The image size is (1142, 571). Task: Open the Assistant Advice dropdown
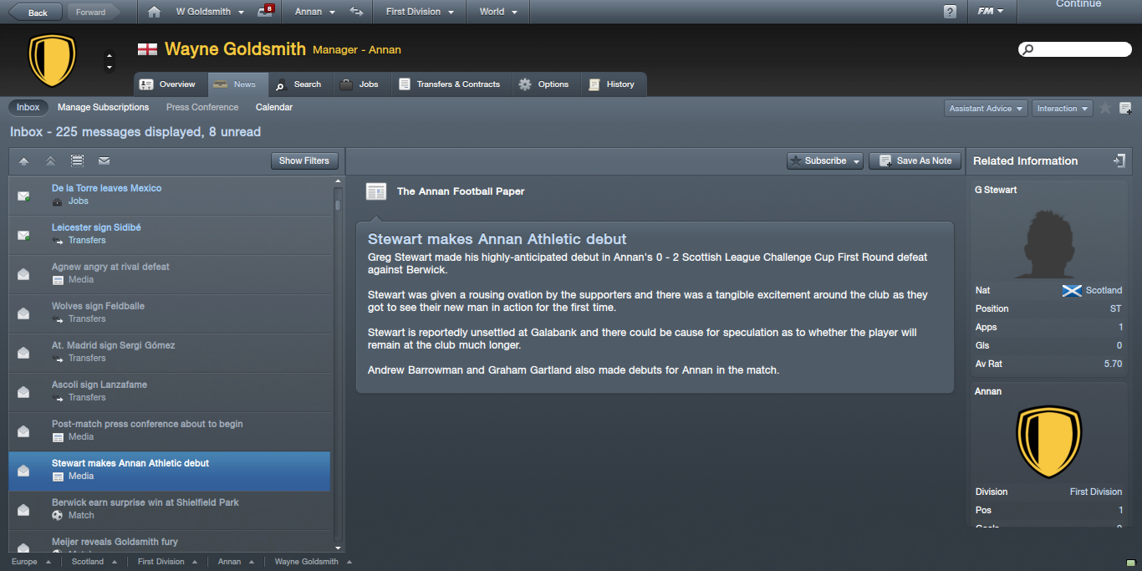pyautogui.click(x=986, y=109)
